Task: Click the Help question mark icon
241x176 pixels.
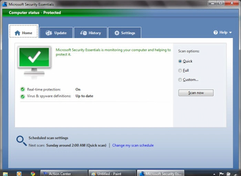Action: [x=216, y=32]
